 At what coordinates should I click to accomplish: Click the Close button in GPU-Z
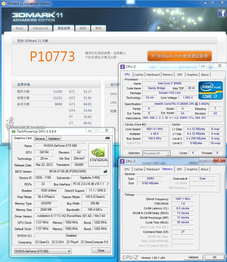(101, 250)
